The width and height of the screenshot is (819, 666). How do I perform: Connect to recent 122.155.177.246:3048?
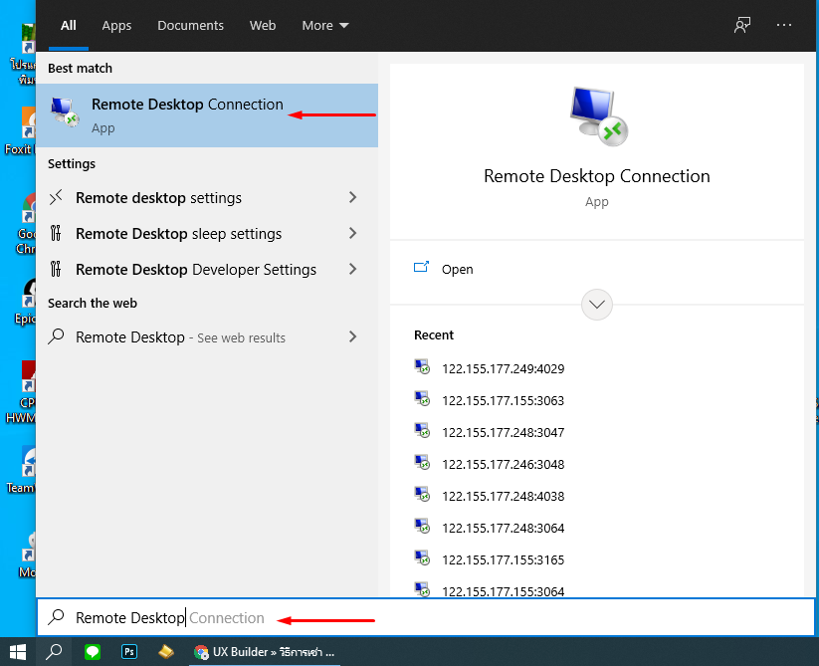503,464
